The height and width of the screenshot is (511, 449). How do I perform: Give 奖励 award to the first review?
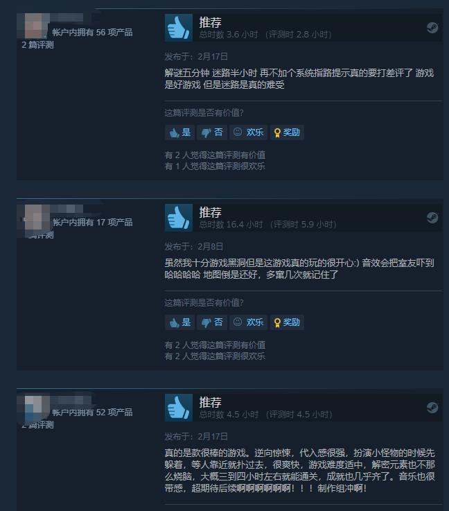287,132
